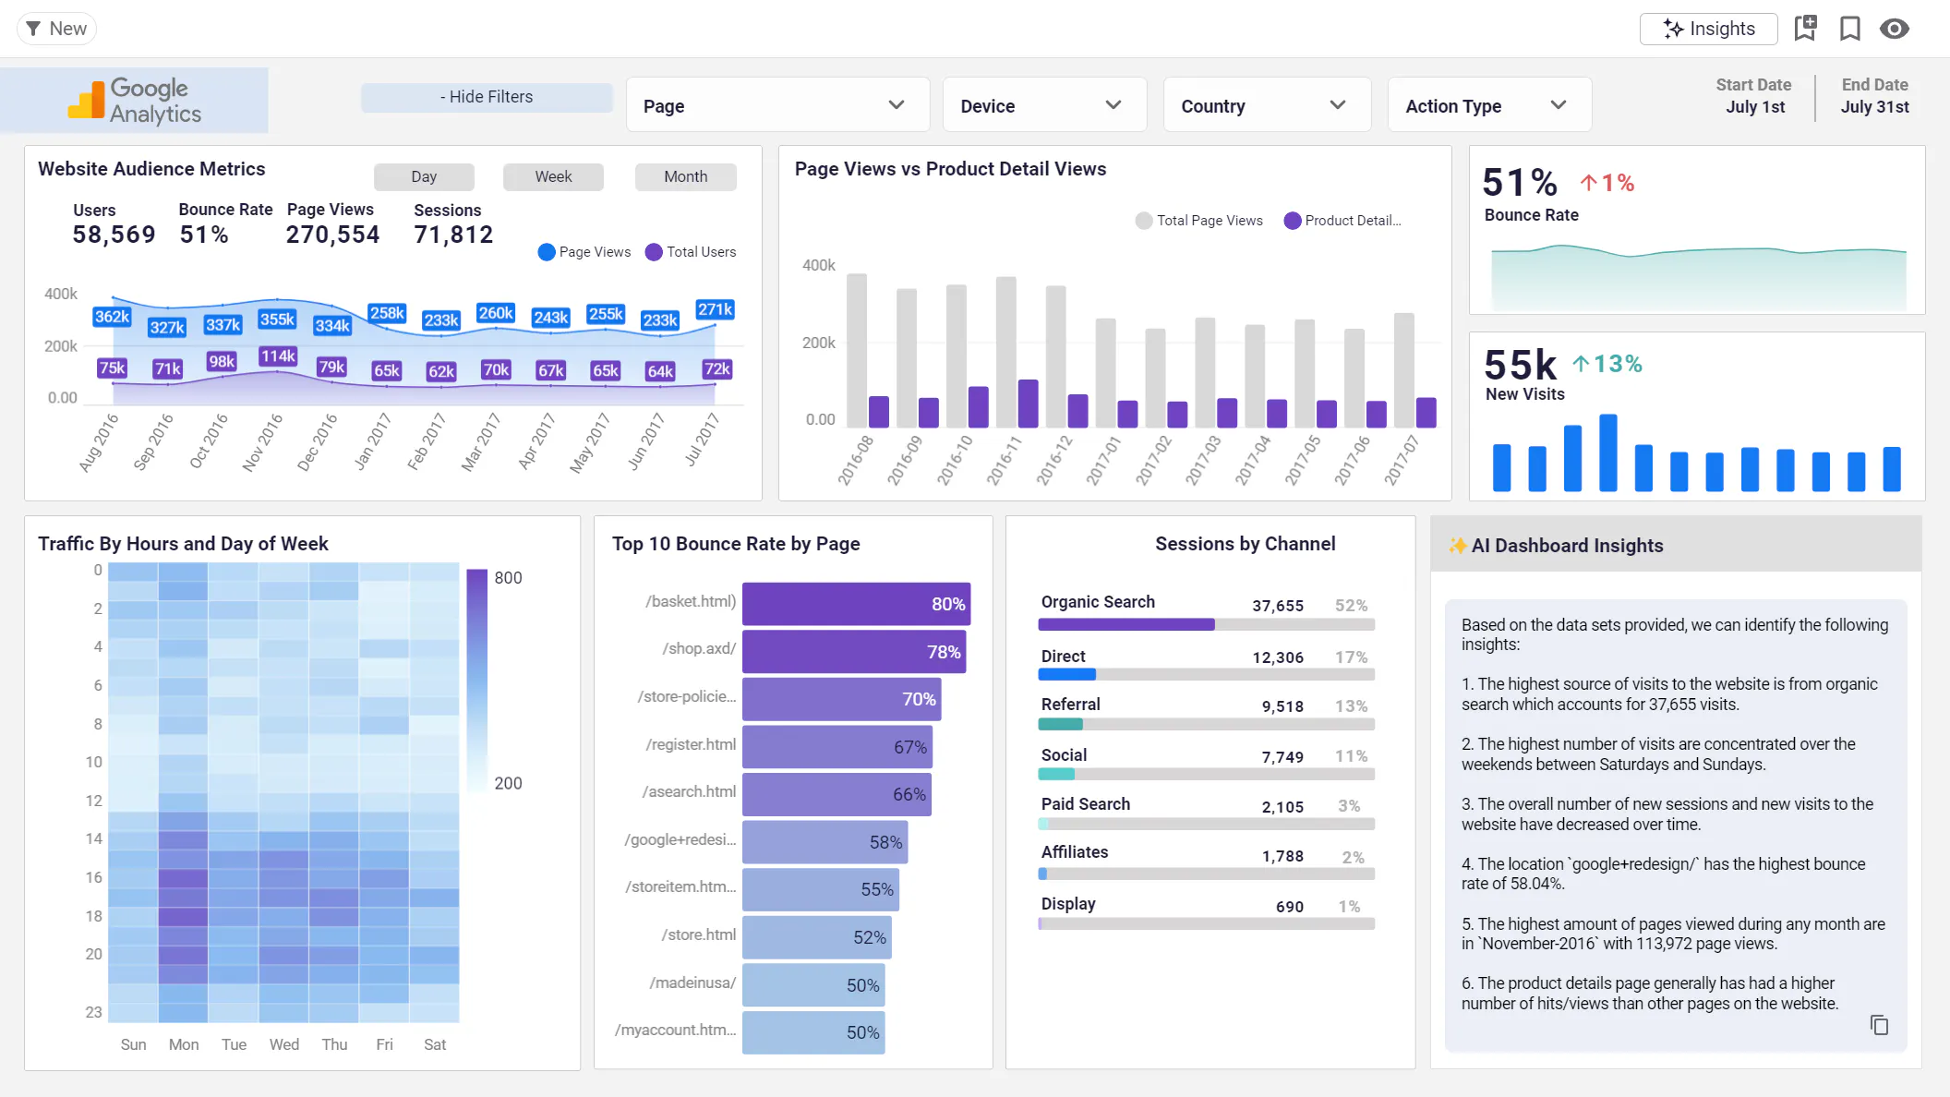The image size is (1950, 1097).
Task: Click the Hide Filters button
Action: 487,97
